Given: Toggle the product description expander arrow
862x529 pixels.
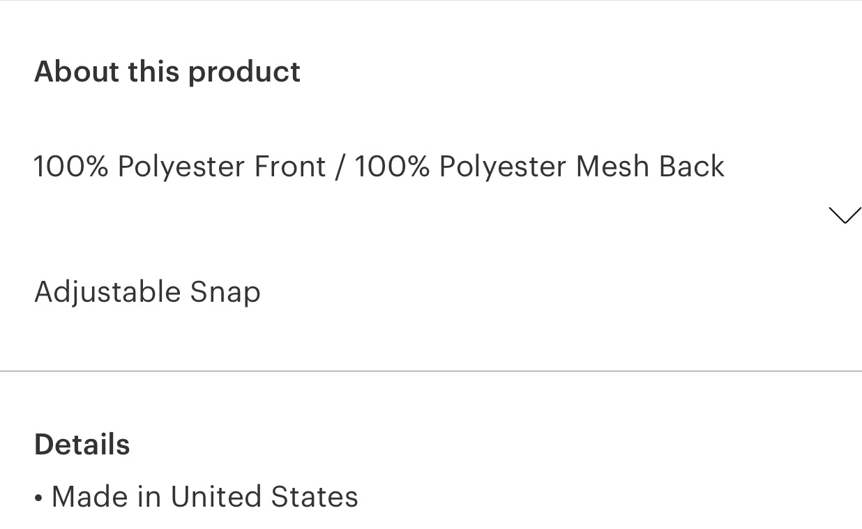Looking at the screenshot, I should coord(845,215).
